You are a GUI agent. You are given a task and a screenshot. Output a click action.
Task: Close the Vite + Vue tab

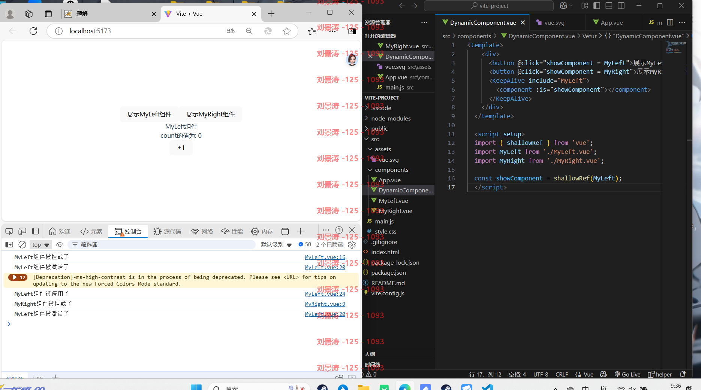coord(254,14)
